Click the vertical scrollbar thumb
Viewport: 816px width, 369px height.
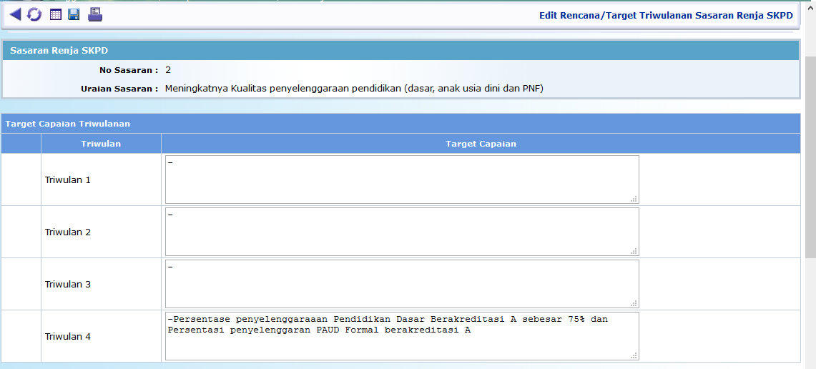click(810, 157)
